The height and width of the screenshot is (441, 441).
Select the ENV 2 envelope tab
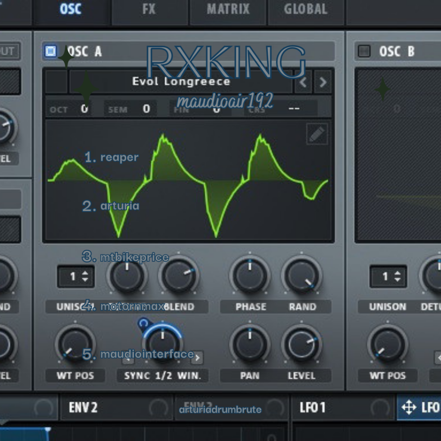coord(116,407)
